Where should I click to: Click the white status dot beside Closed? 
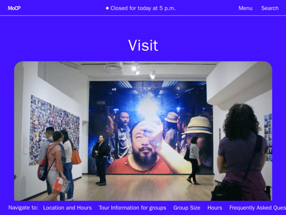pos(107,8)
